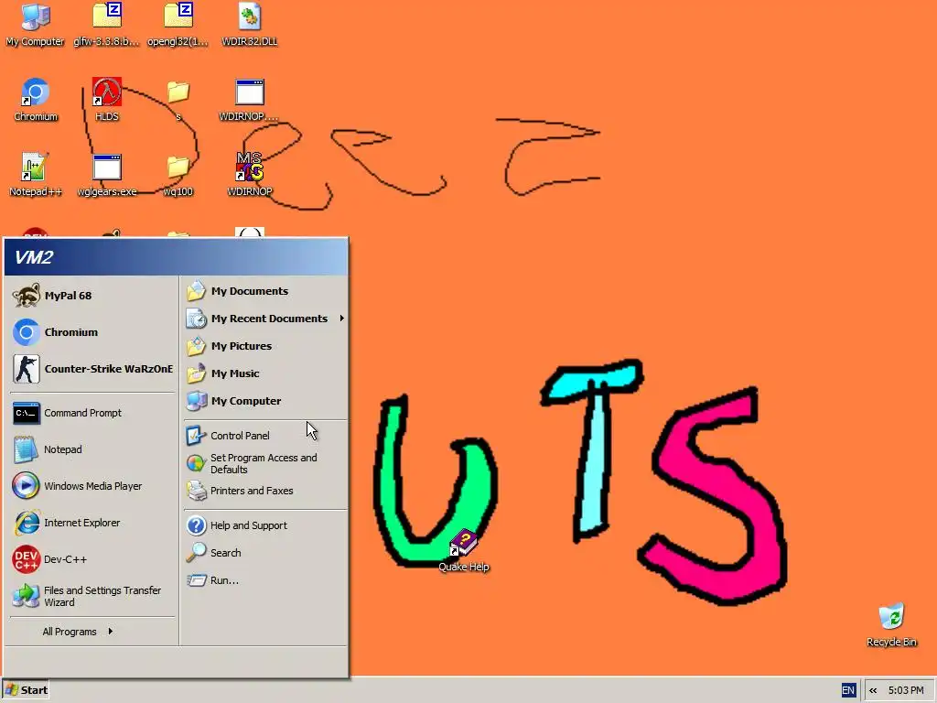Open the HLDS desktop shortcut
This screenshot has width=937, height=703.
107,100
